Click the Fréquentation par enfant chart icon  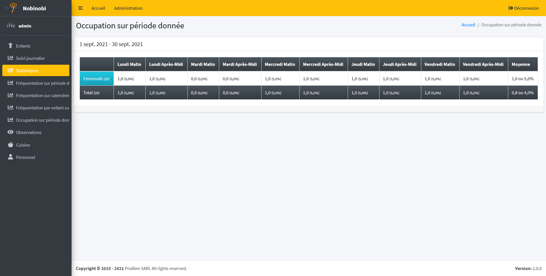pos(11,107)
